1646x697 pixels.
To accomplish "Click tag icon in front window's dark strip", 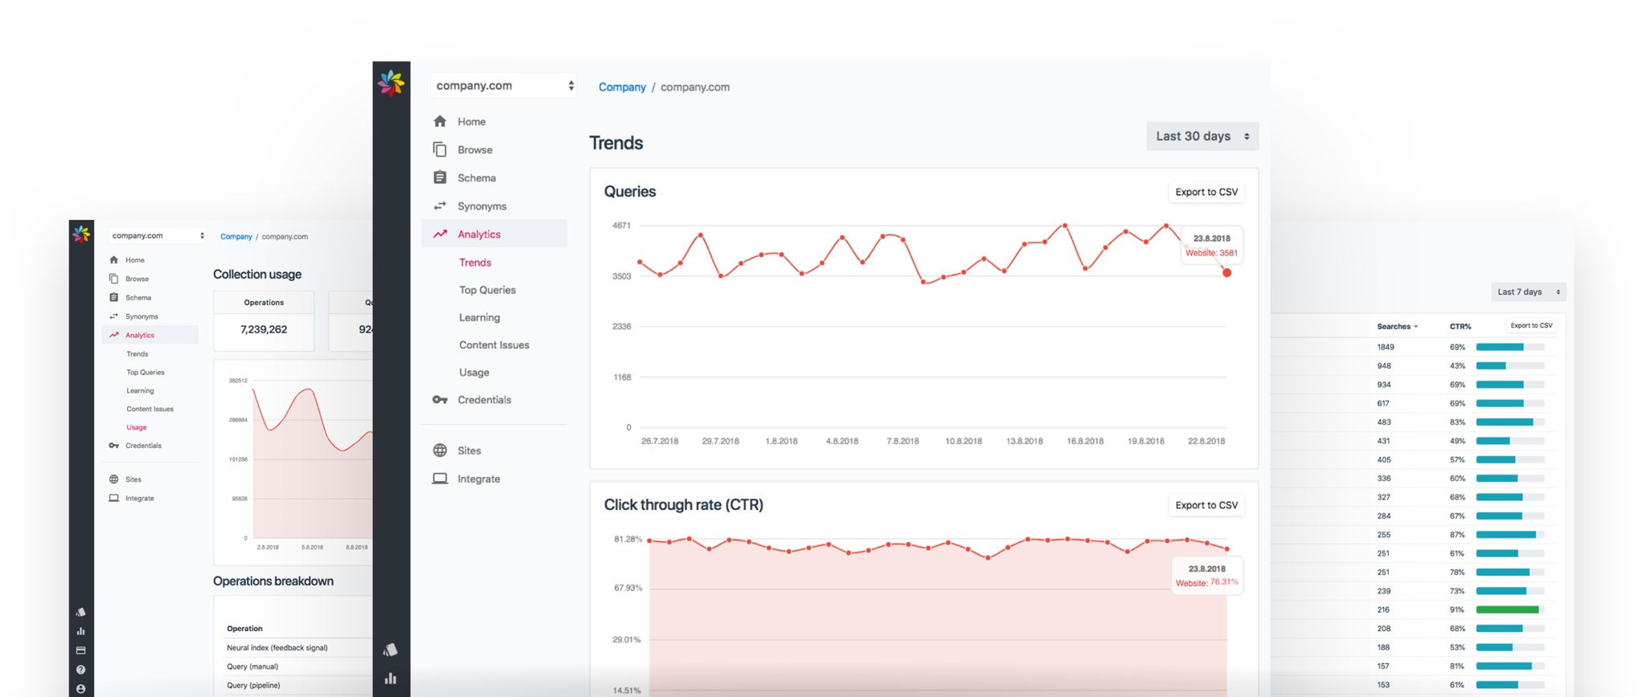I will point(391,649).
